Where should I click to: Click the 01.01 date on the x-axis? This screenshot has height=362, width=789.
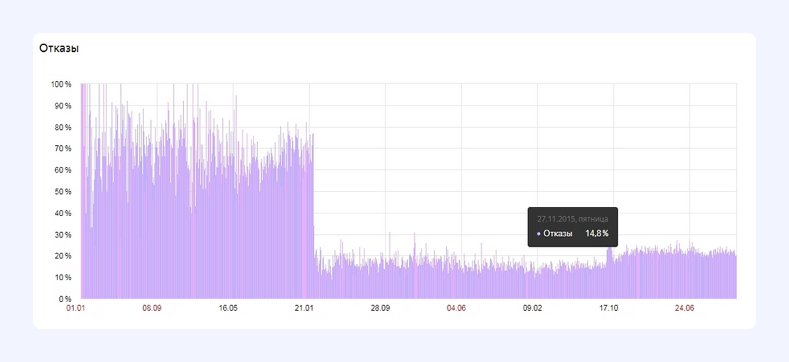pos(76,308)
